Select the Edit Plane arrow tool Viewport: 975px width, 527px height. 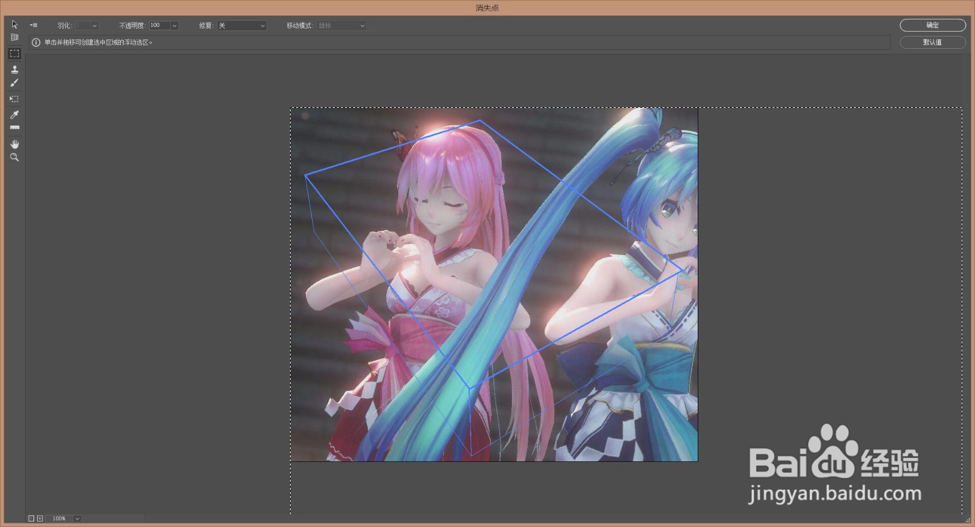15,25
